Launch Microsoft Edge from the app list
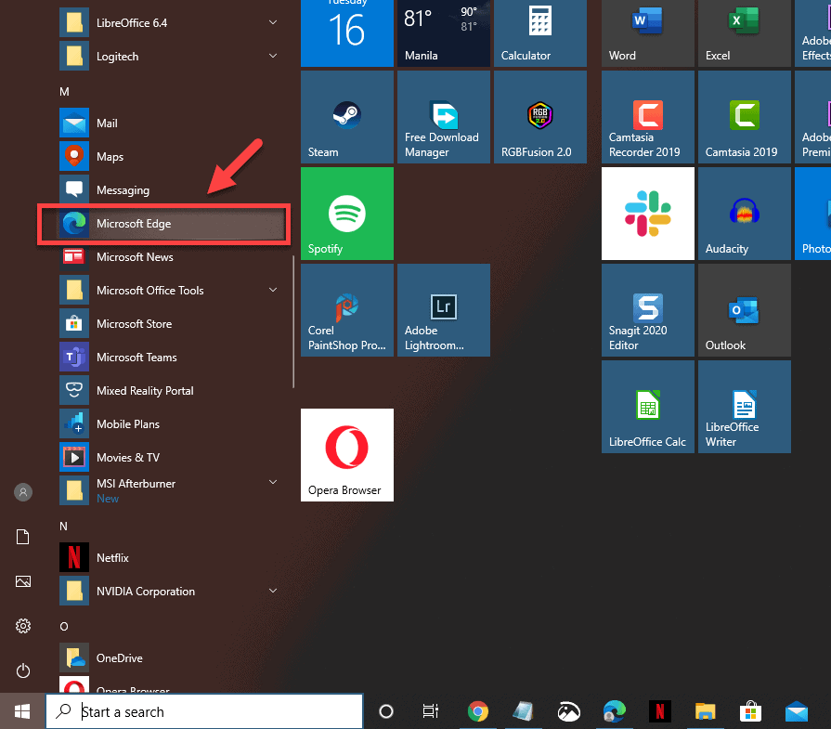 (x=170, y=224)
